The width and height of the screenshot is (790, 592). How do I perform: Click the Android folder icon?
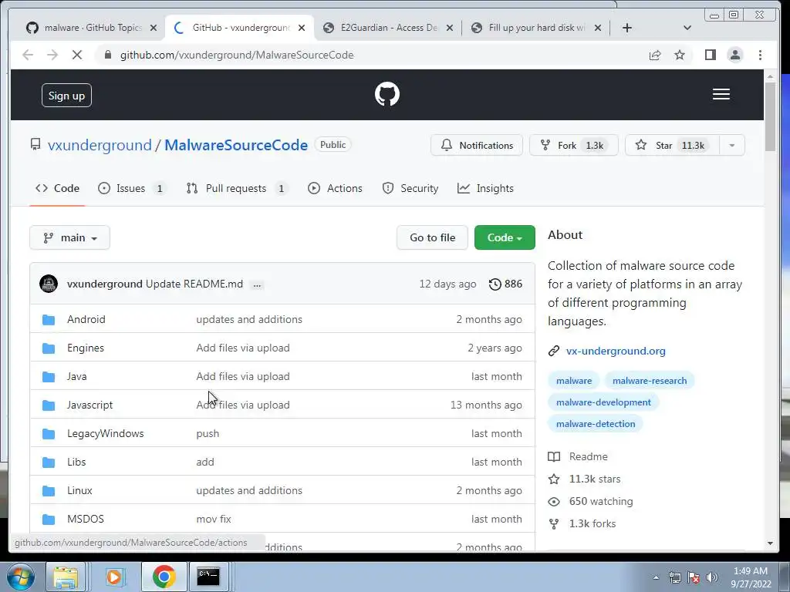pos(49,320)
